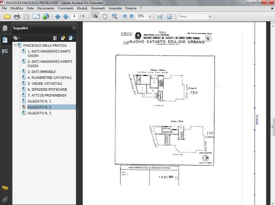Open bookmark options gear dropdown
This screenshot has height=205, width=275.
[17, 38]
